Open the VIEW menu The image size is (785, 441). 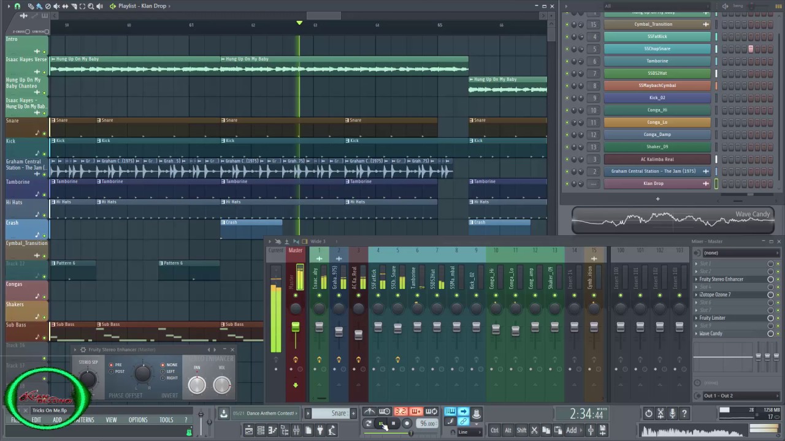click(111, 420)
